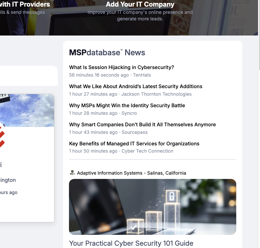Open Why Smart Companies Don't Build It All Themselves

(143, 125)
